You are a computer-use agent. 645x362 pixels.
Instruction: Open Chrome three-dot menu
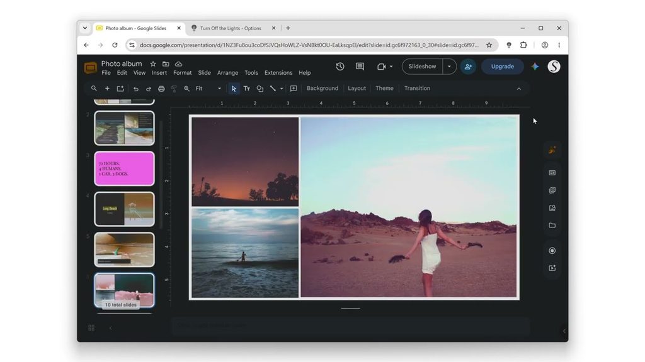[559, 45]
